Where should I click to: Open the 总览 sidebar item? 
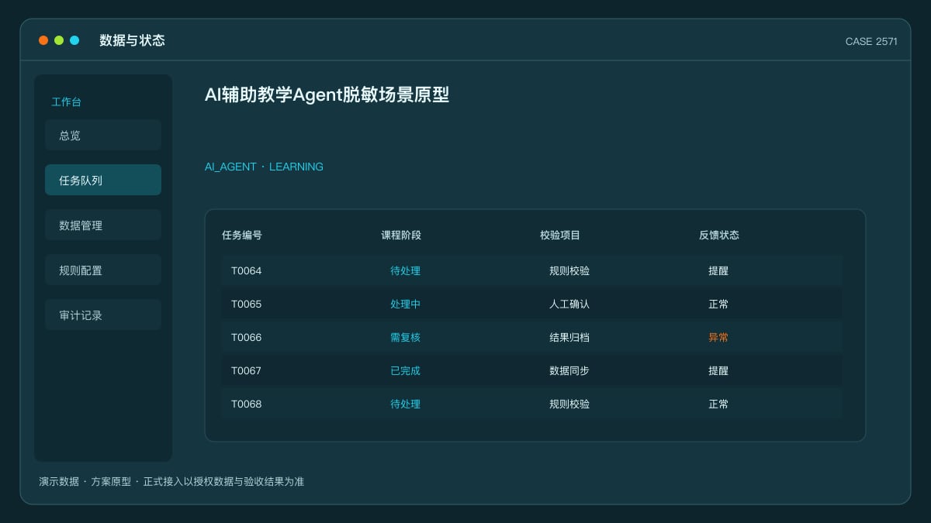point(102,135)
